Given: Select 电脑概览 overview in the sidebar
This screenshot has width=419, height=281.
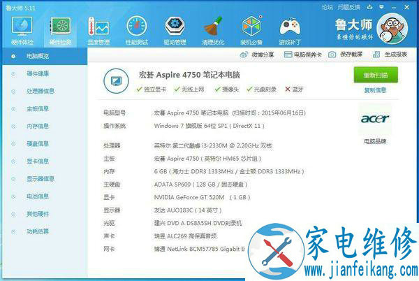Looking at the screenshot, I should point(45,56).
